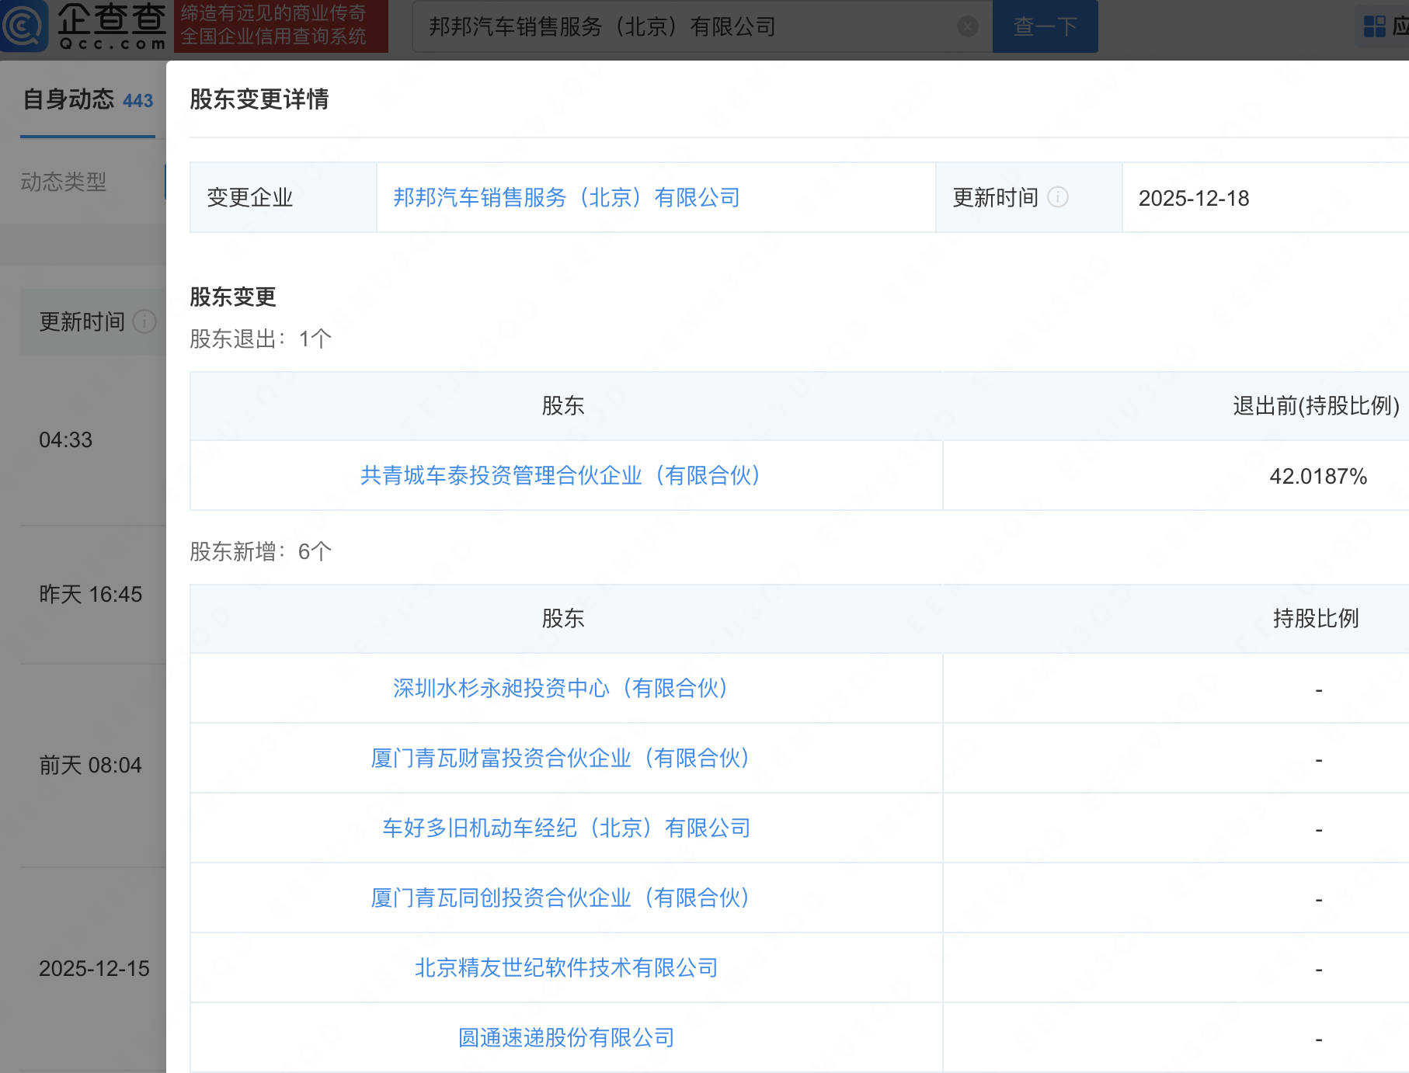Open 北京精友世纪软件技术有限公司 link
The height and width of the screenshot is (1073, 1409).
566,968
